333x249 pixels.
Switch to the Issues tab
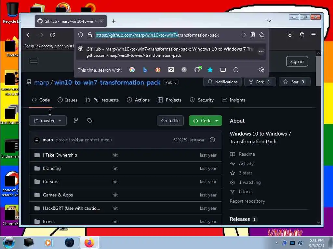pyautogui.click(x=67, y=100)
